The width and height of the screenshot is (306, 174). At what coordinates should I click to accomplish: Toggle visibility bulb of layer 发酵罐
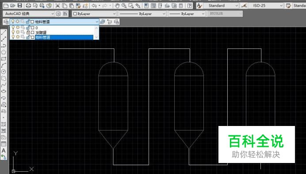pyautogui.click(x=13, y=32)
